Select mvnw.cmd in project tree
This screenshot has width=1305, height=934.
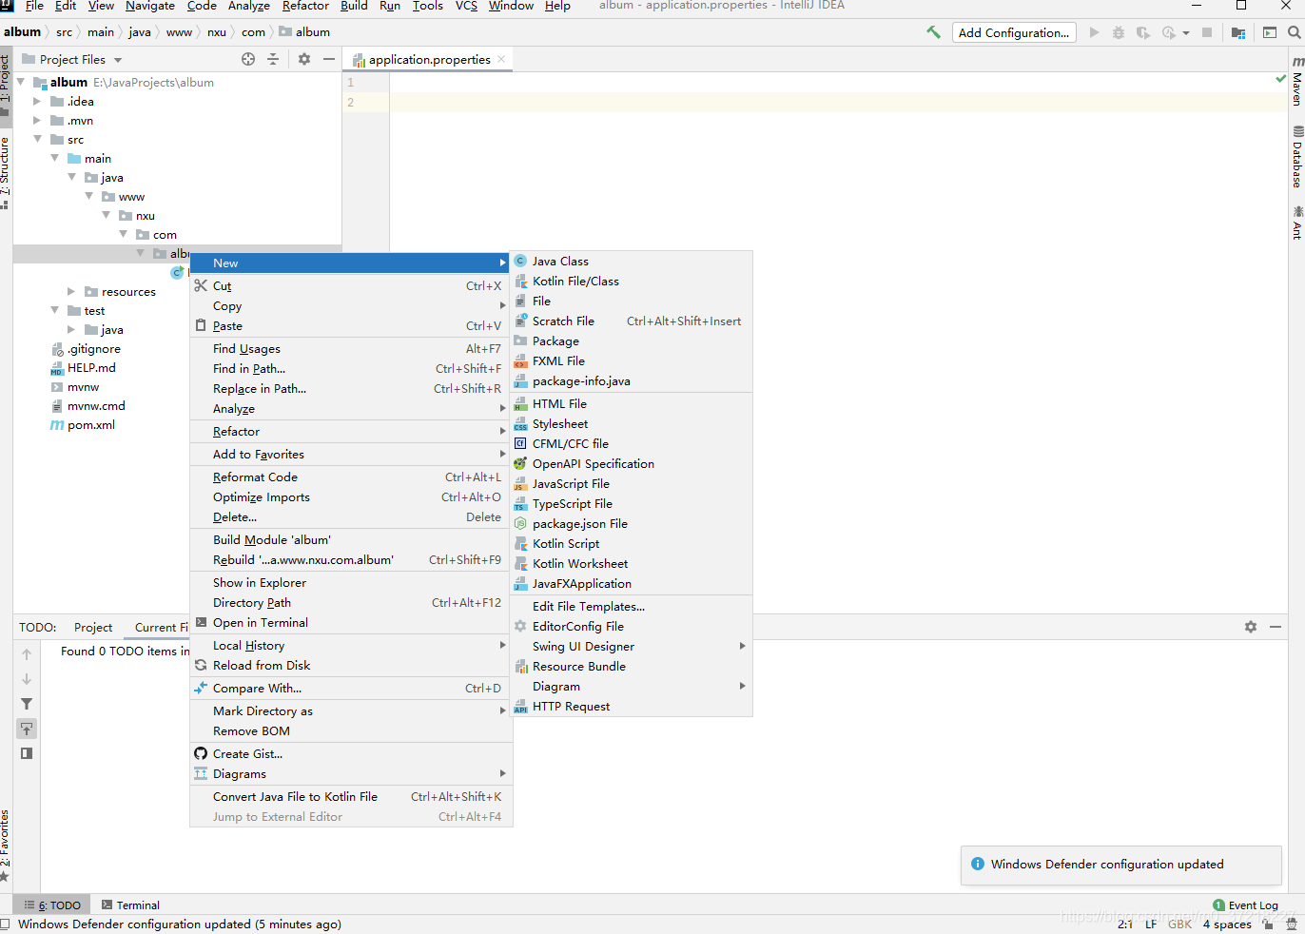coord(88,406)
